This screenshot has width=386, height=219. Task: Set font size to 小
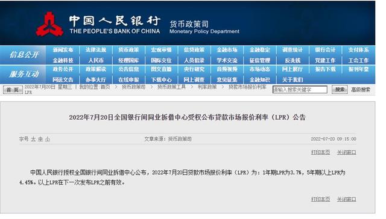point(48,139)
